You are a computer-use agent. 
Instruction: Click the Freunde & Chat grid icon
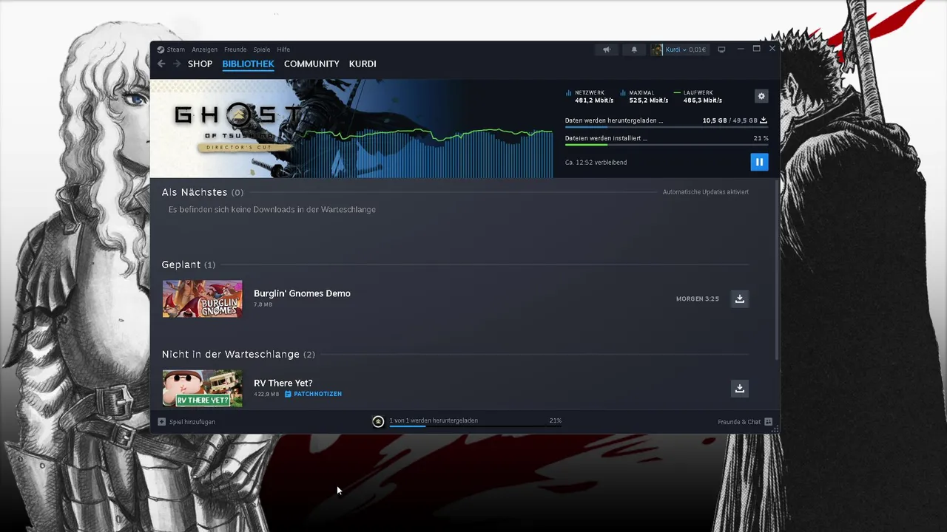(x=768, y=422)
